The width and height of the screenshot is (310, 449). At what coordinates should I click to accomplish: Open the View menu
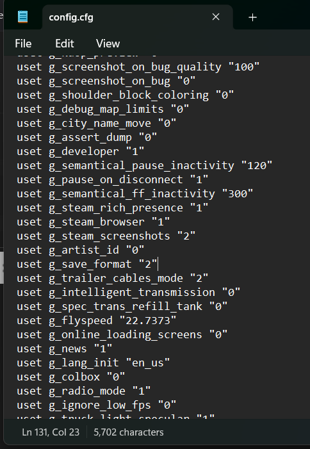(x=108, y=44)
